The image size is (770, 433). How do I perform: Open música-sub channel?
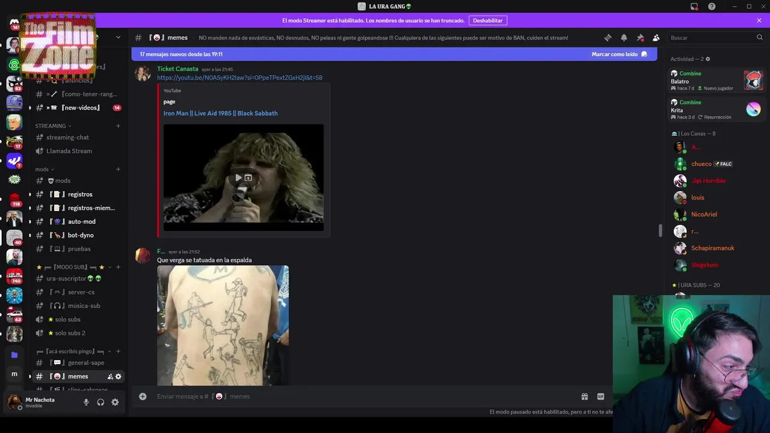point(78,306)
